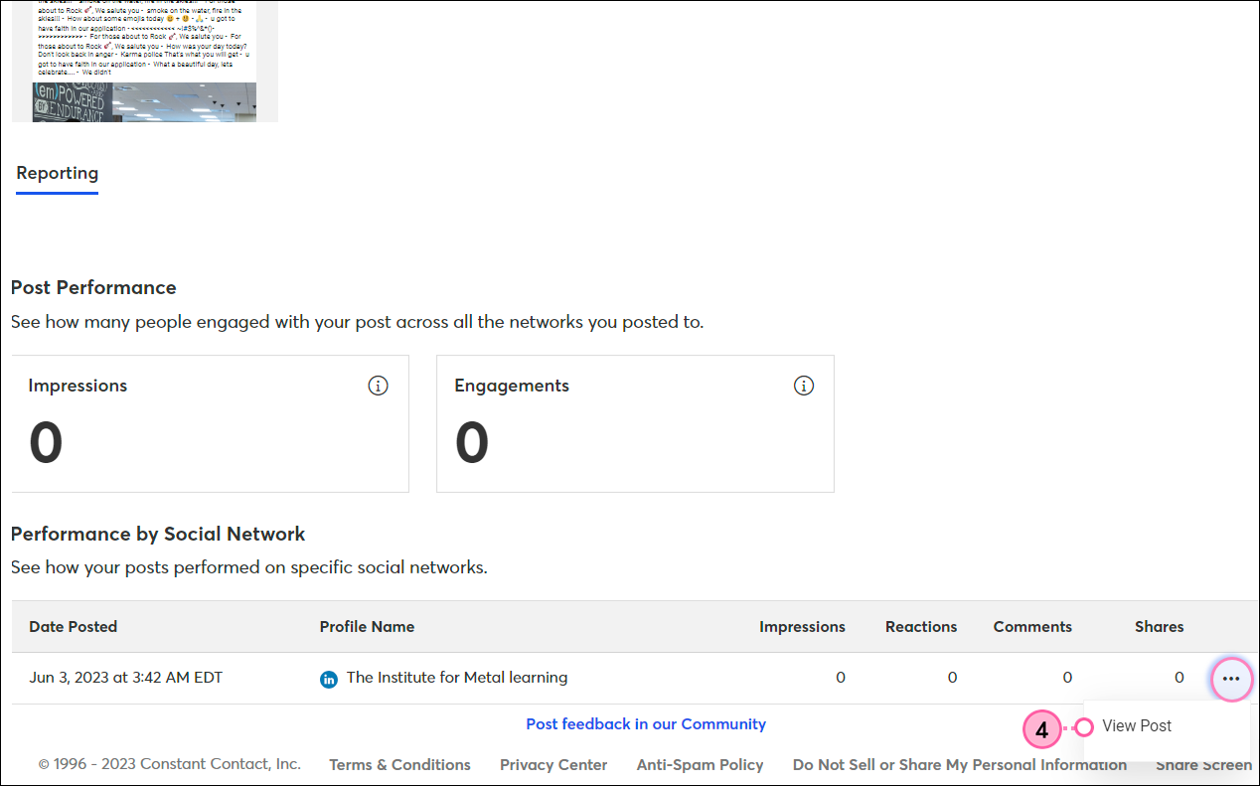Select the Impressions column header
The height and width of the screenshot is (786, 1260).
click(802, 627)
